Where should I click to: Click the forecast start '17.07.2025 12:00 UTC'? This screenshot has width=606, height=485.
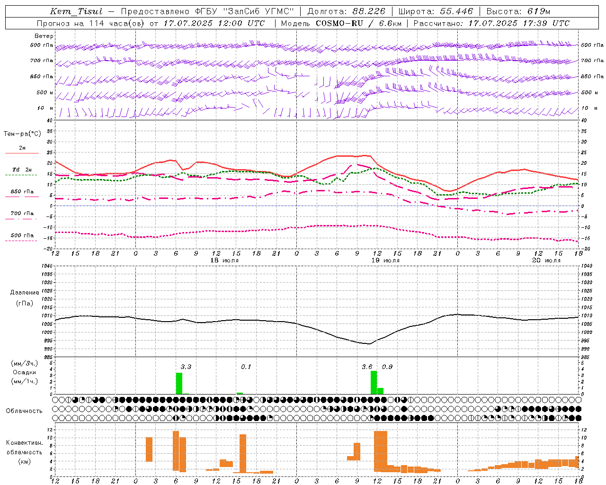[214, 23]
